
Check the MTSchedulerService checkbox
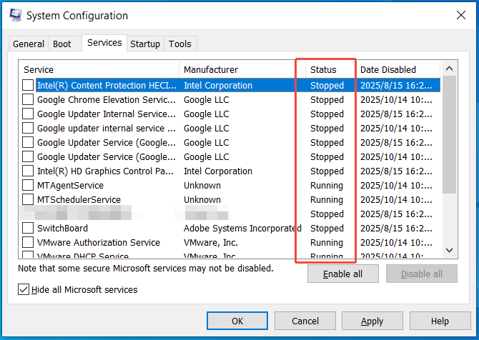coord(28,199)
